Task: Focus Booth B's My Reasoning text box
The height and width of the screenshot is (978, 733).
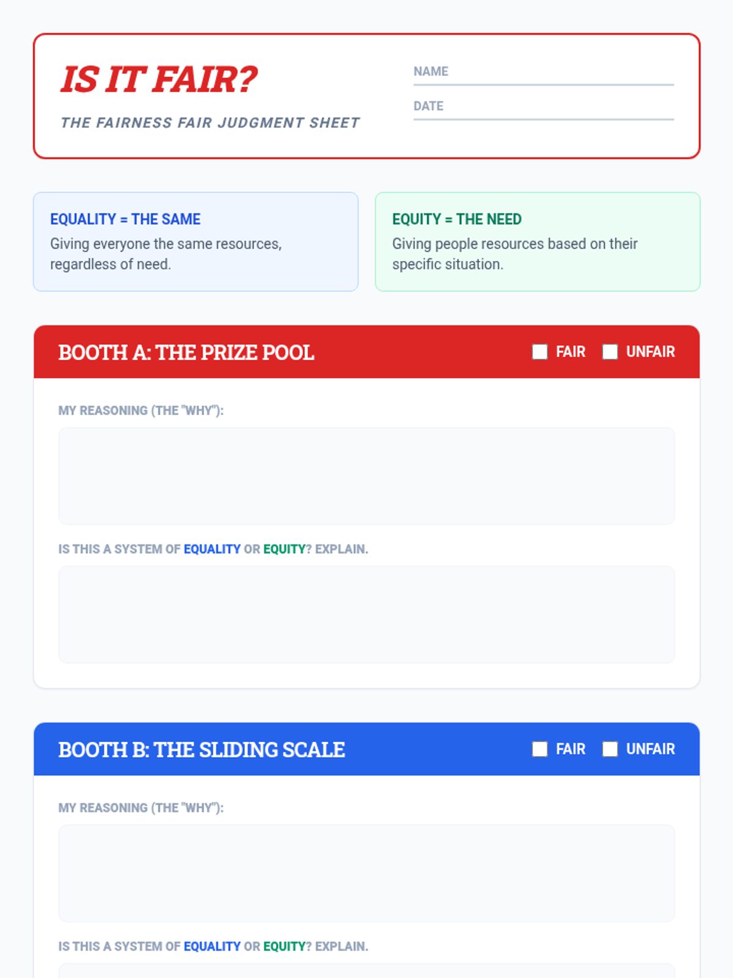Action: coord(366,873)
